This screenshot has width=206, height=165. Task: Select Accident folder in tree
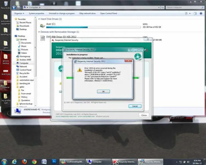[x=22, y=77]
